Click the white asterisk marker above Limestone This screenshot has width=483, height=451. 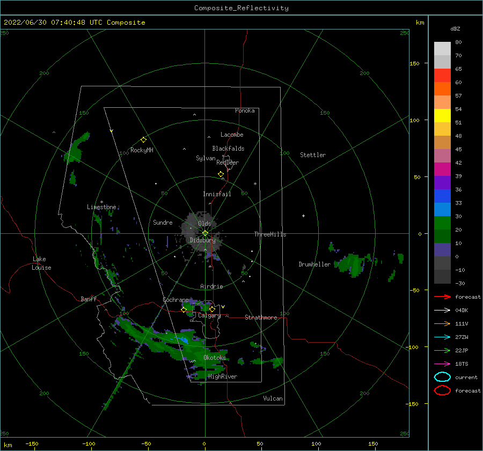[101, 202]
